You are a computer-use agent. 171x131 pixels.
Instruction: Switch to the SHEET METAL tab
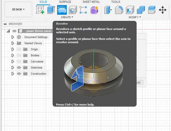tap(91, 2)
